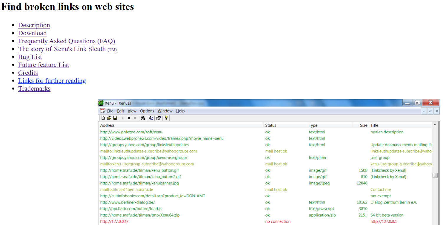Click the Xenu app icon in title bar

pyautogui.click(x=101, y=103)
